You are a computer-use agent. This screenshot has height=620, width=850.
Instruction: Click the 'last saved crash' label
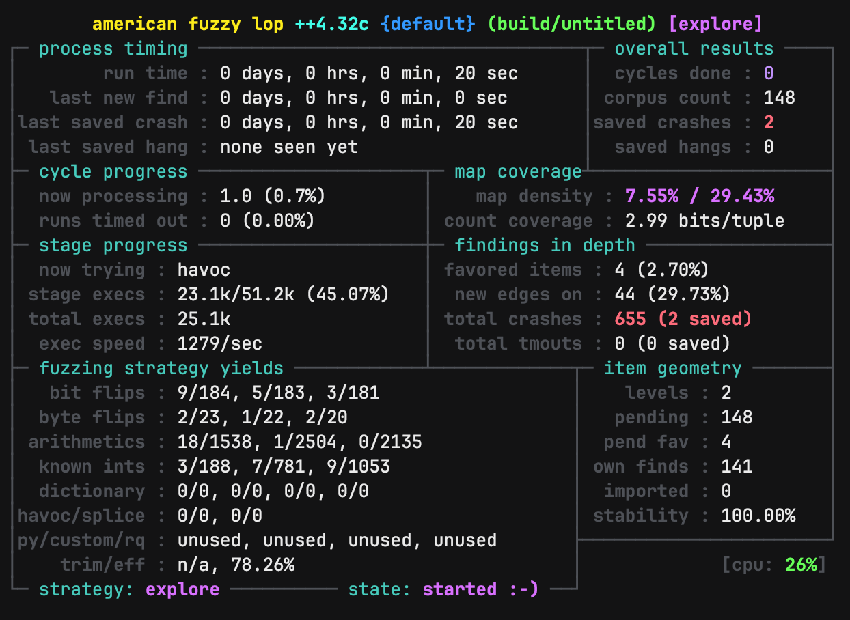pos(102,123)
